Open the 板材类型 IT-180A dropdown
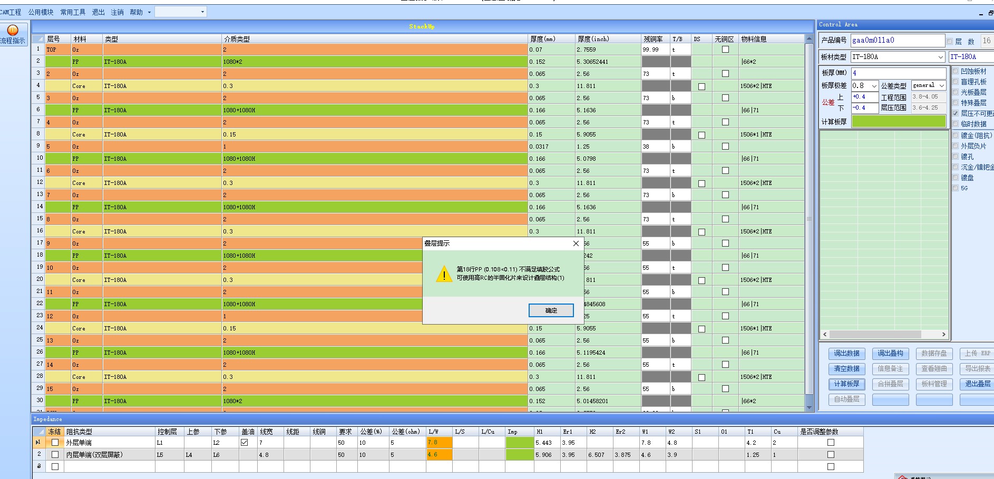The height and width of the screenshot is (479, 994). [941, 57]
